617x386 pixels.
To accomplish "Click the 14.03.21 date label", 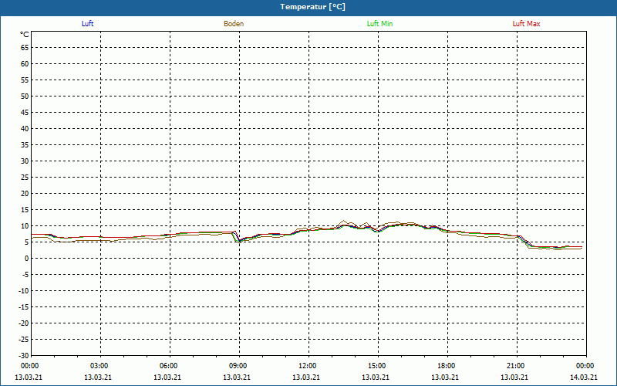I will pos(584,377).
